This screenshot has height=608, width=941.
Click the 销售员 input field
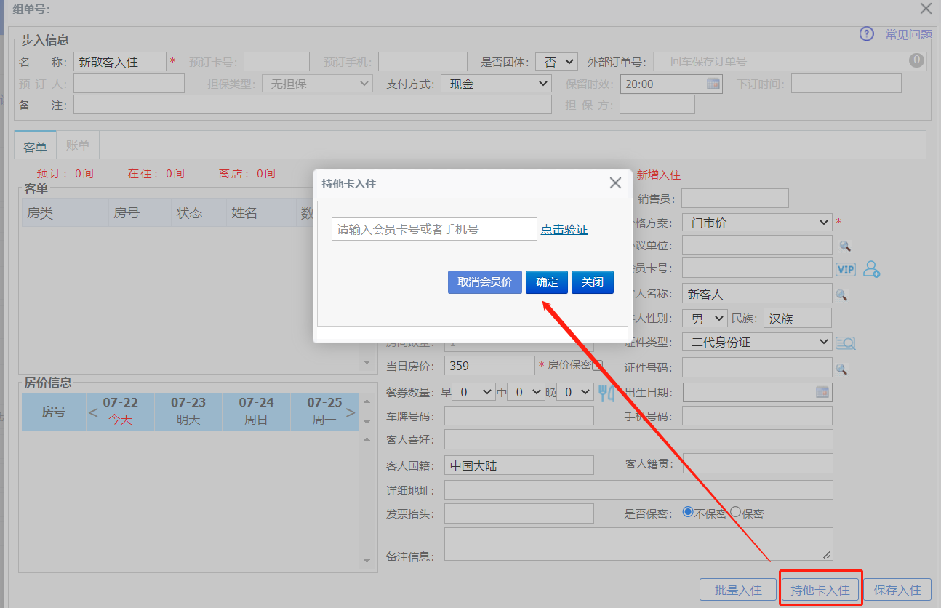735,198
